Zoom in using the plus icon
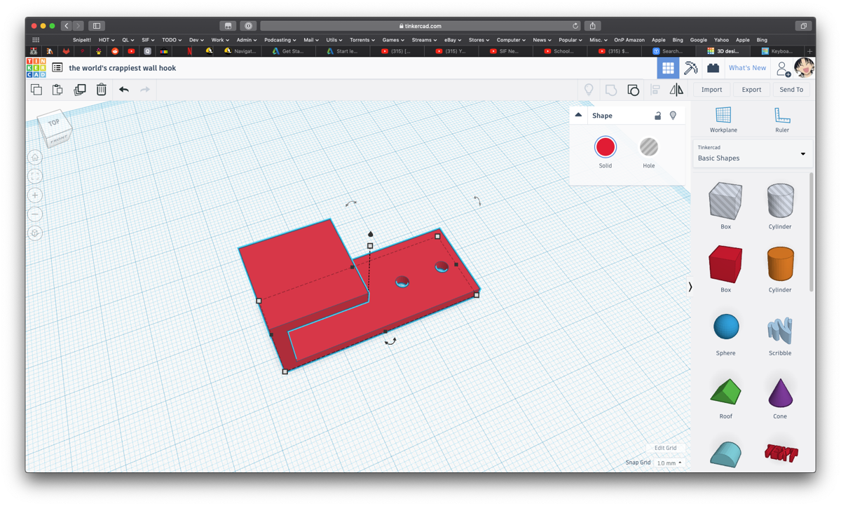 coord(35,196)
